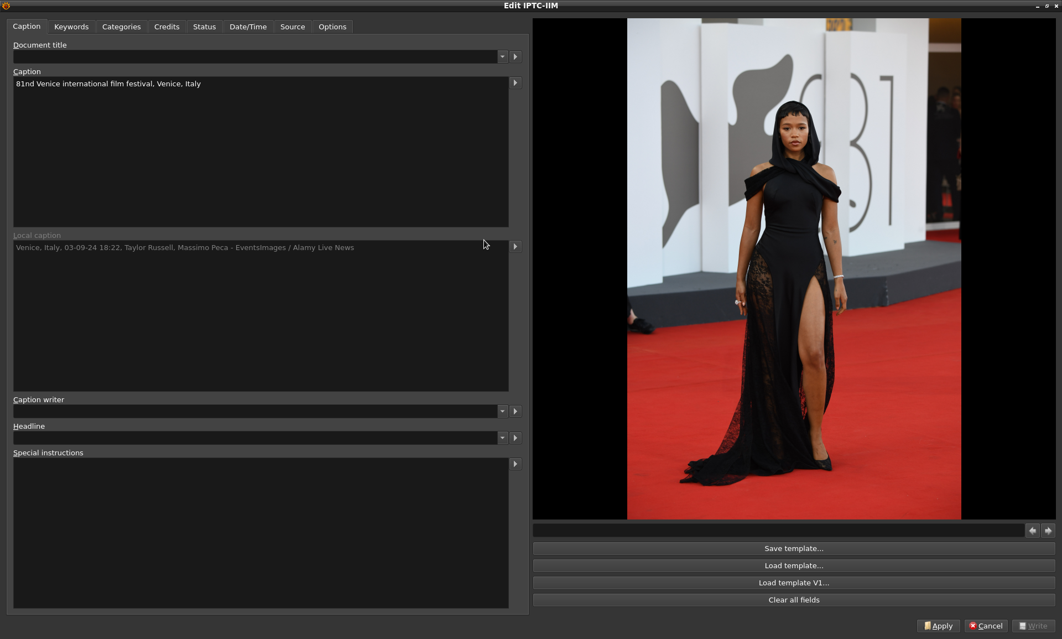Go to the next image with the right arrow
Viewport: 1062px width, 639px height.
click(1048, 531)
